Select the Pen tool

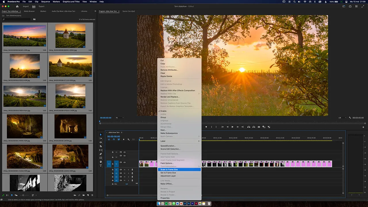click(101, 154)
